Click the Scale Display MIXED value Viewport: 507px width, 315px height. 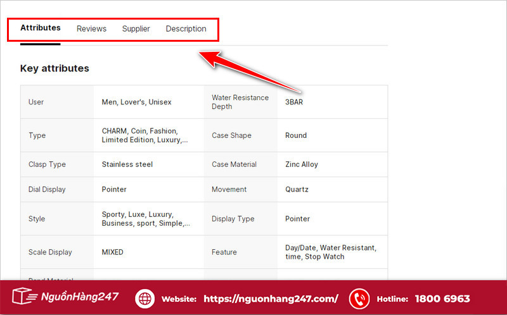point(113,252)
